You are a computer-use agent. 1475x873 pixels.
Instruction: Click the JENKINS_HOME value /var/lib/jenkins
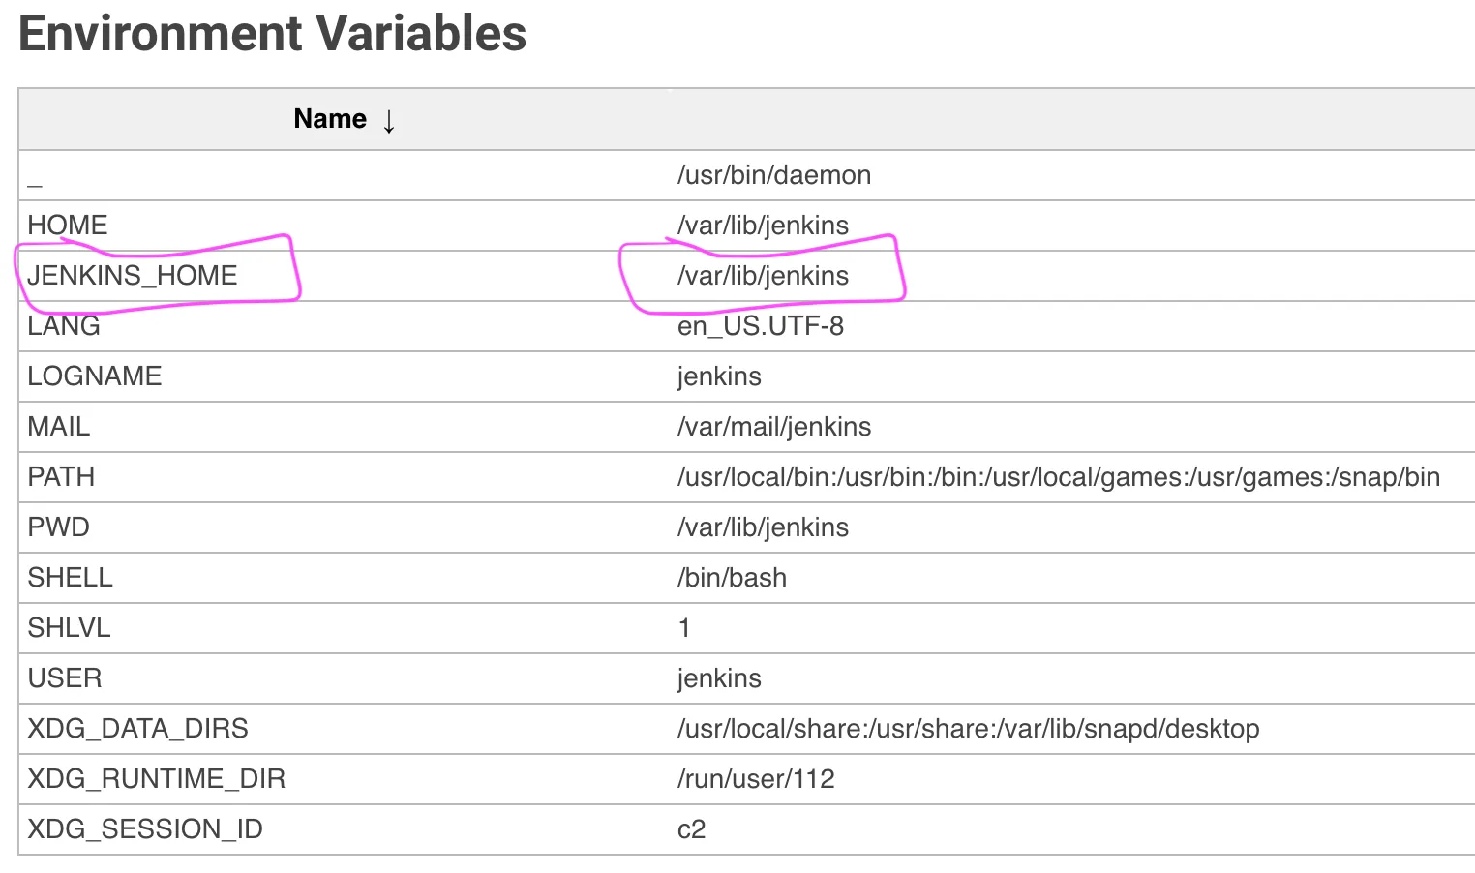coord(763,276)
